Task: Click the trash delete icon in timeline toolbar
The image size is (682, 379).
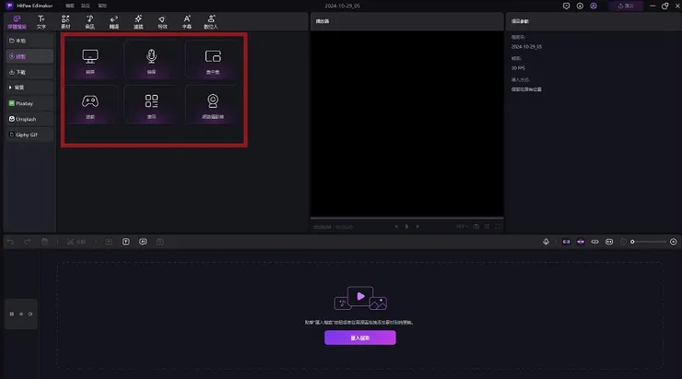Action: [44, 242]
